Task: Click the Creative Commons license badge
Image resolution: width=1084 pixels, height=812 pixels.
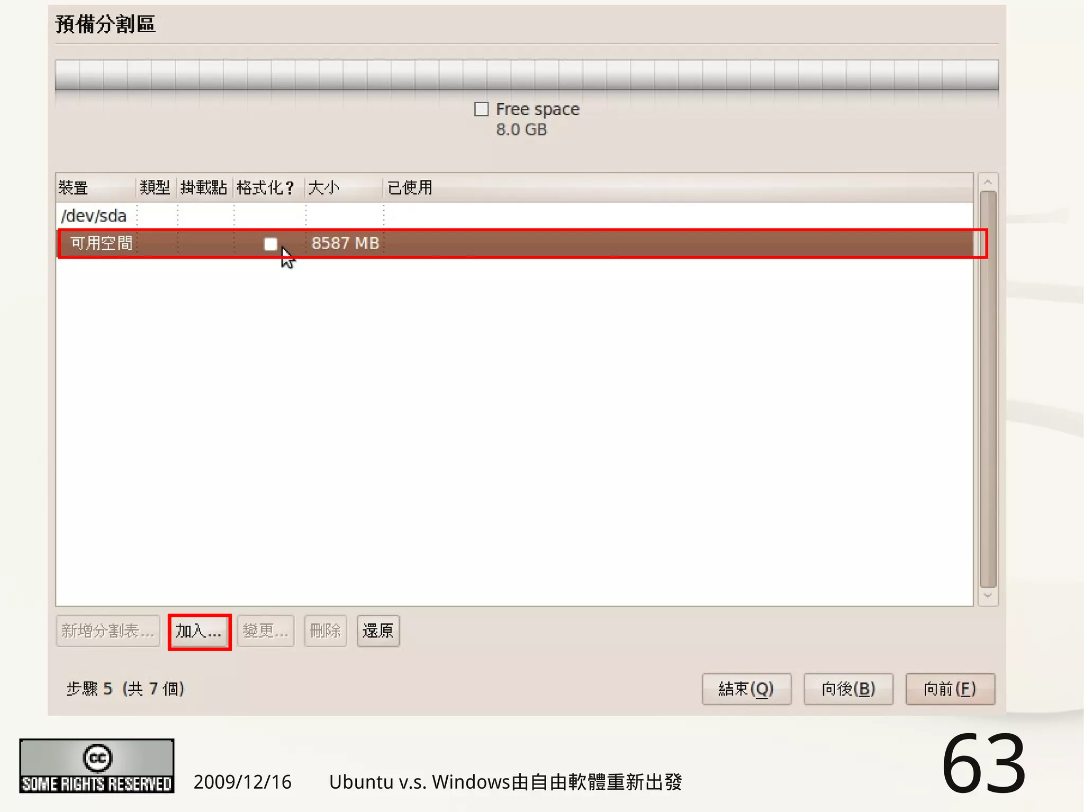Action: point(97,766)
